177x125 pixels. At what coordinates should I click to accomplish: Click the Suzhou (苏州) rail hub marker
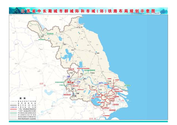(x=106, y=95)
